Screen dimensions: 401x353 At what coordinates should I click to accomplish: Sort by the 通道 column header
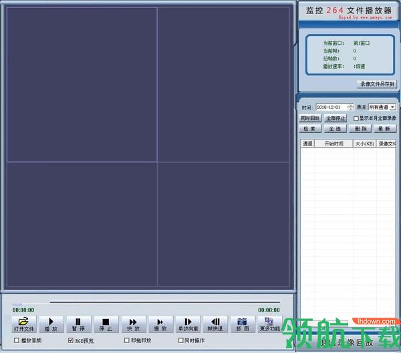307,143
